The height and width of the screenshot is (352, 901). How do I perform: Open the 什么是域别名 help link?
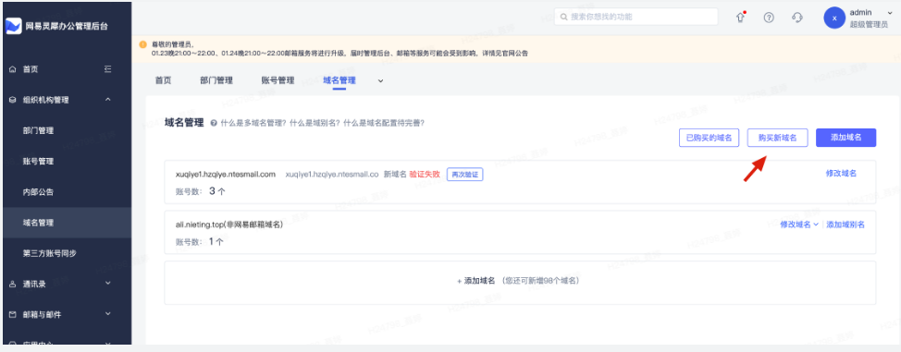click(315, 123)
